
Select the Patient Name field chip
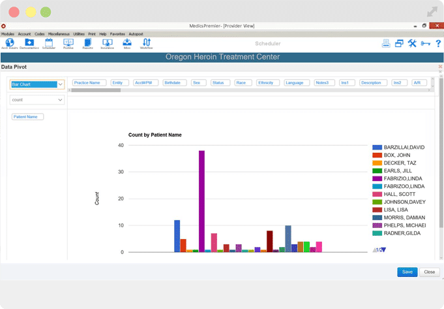click(27, 117)
